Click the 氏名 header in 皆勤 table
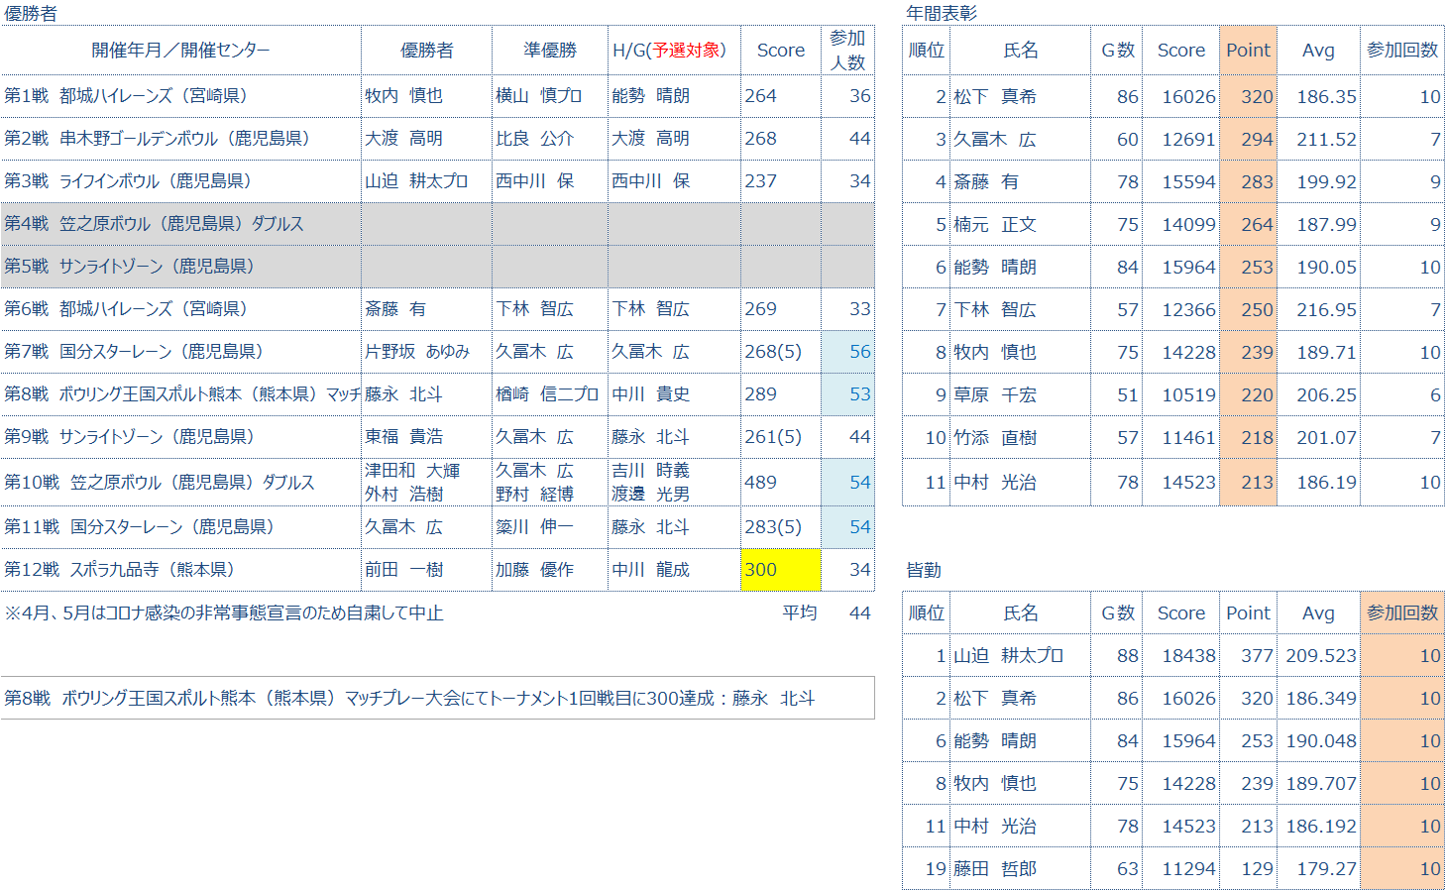Viewport: 1445px width, 890px height. (1020, 613)
